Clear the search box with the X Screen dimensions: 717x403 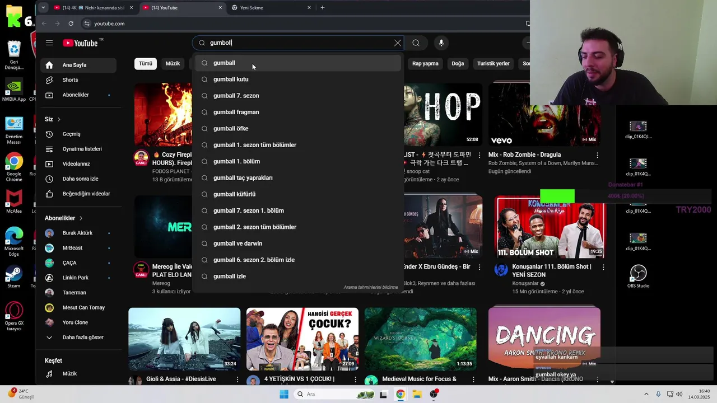point(398,43)
